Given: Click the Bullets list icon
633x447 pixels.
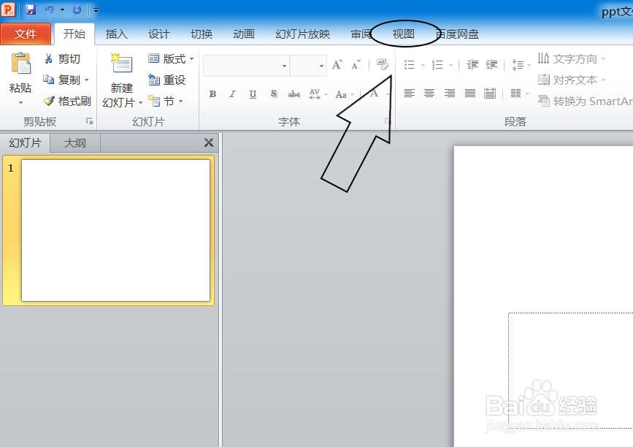Looking at the screenshot, I should [x=410, y=64].
